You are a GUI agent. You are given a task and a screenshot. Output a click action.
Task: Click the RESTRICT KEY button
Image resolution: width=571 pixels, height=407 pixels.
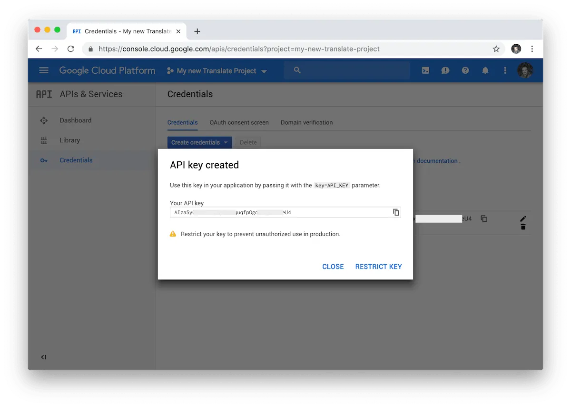[378, 267]
